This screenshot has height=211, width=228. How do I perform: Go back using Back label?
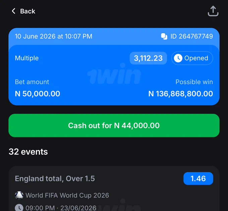click(27, 11)
